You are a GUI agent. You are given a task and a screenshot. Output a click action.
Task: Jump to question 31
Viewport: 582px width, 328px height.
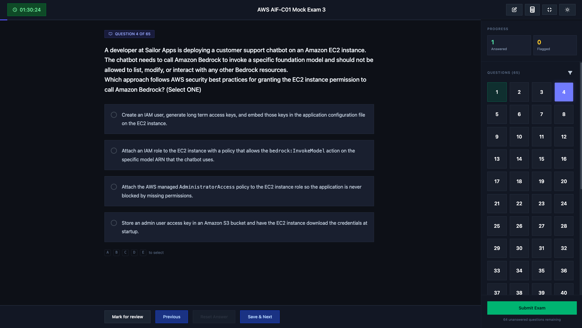click(x=542, y=248)
